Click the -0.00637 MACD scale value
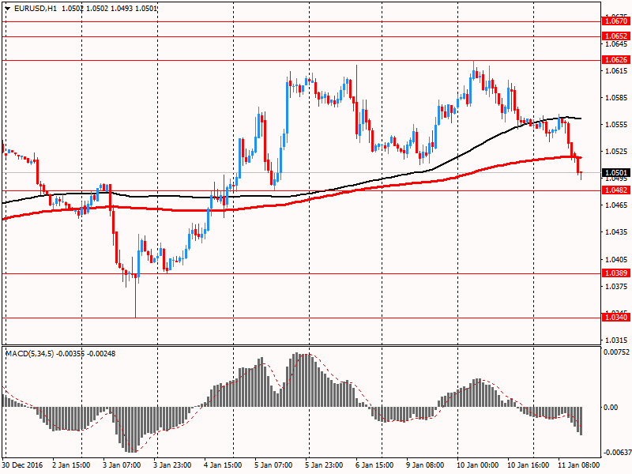Viewport: 632px width, 474px height. tap(616, 452)
